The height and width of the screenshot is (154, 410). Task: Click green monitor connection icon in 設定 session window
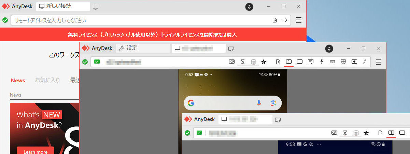tap(97, 62)
